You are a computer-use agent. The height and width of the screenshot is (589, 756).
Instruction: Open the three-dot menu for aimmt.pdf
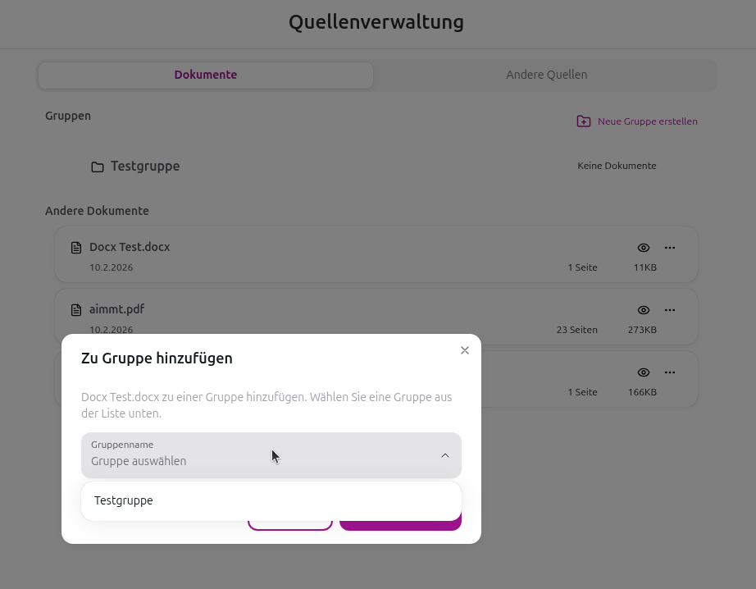click(670, 310)
